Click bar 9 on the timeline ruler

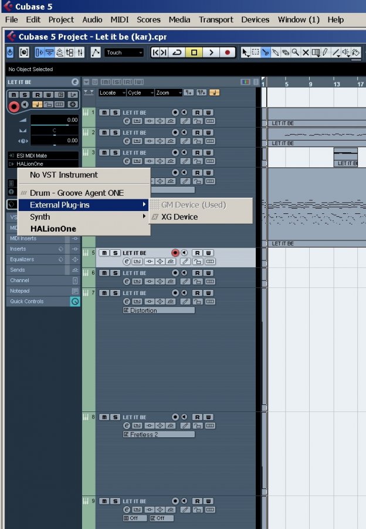tap(310, 83)
